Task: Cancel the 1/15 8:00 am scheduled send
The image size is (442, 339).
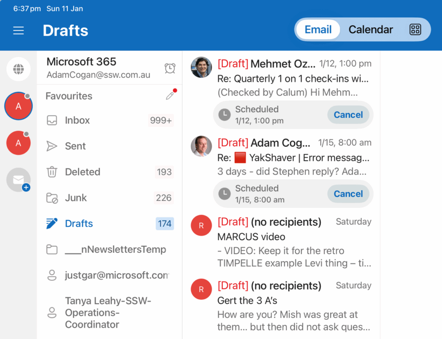Action: tap(348, 194)
